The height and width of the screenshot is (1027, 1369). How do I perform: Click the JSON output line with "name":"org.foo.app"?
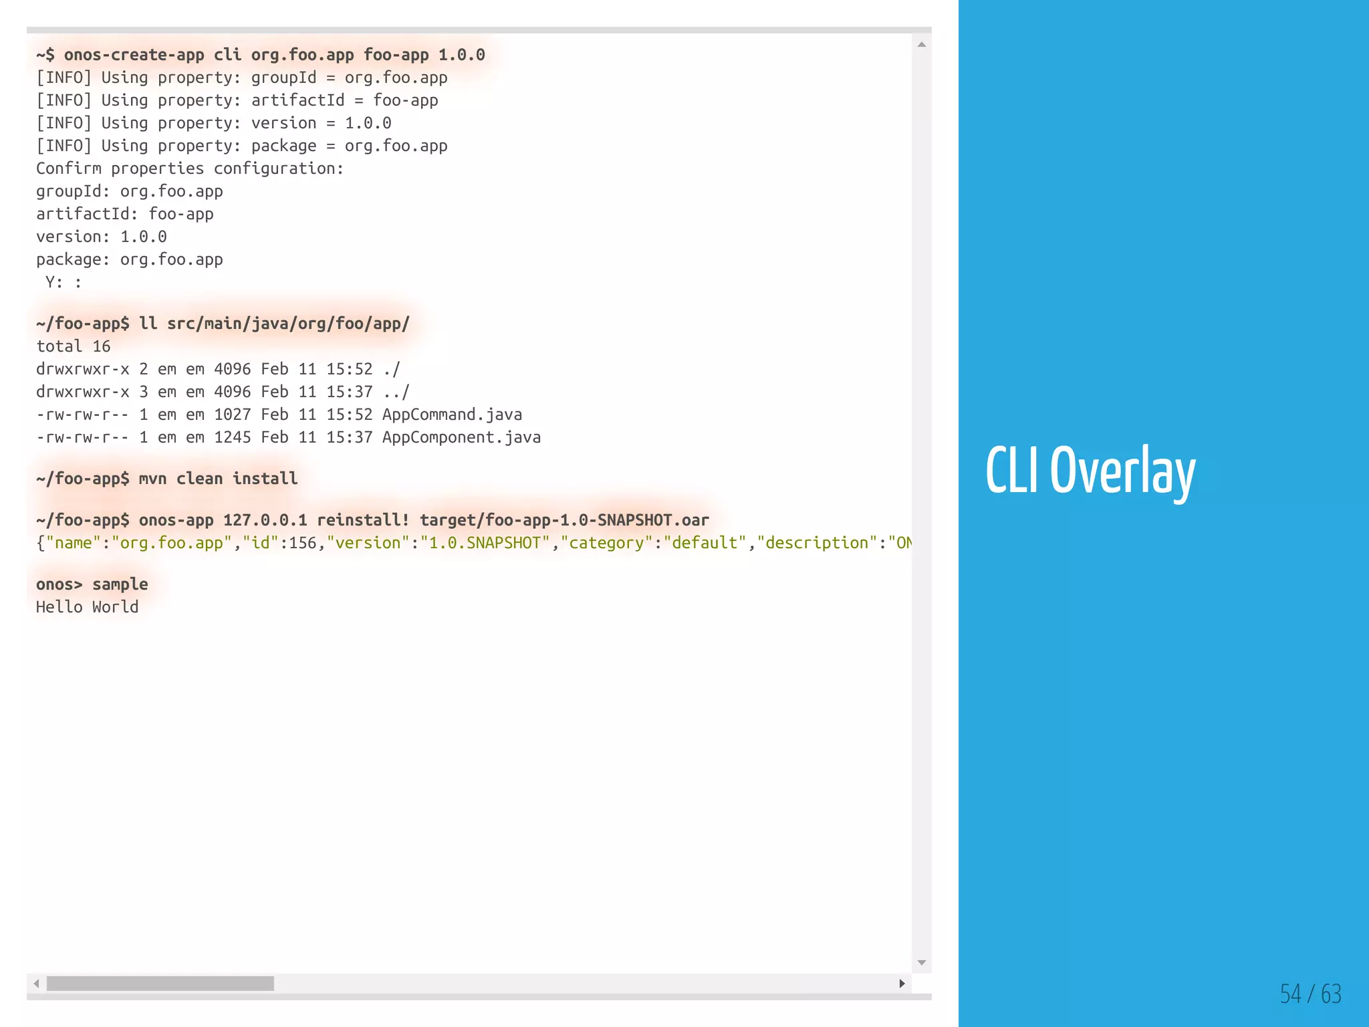[x=474, y=543]
